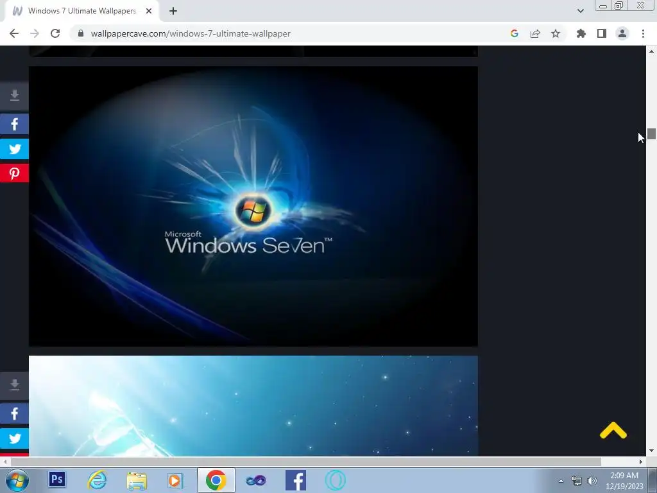Open Internet Explorer from the taskbar
657x493 pixels.
pos(97,480)
